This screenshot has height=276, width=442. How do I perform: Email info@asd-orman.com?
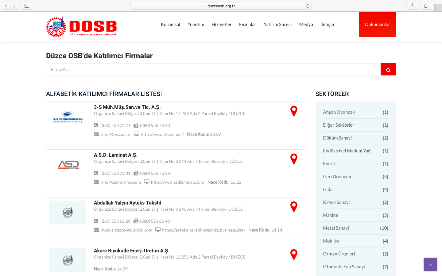121,182
